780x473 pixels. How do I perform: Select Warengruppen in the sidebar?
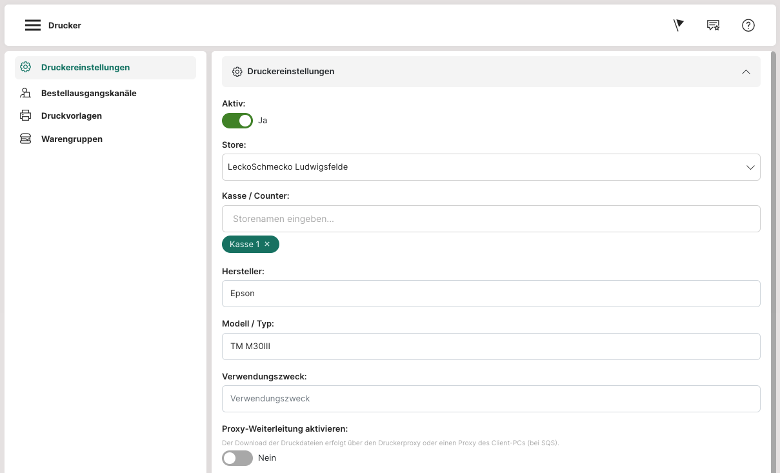72,139
